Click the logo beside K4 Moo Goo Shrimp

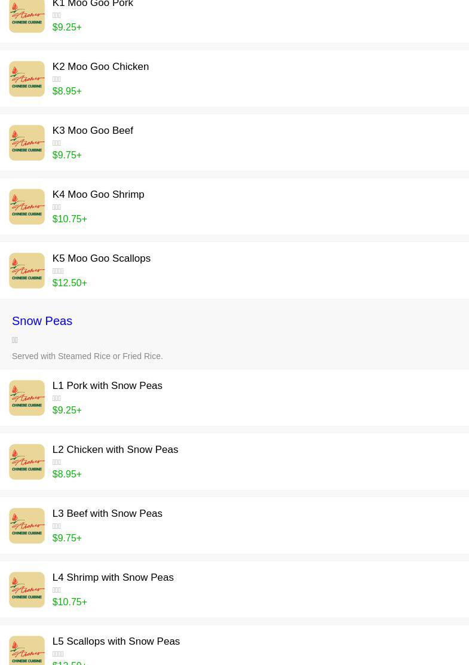[x=27, y=207]
